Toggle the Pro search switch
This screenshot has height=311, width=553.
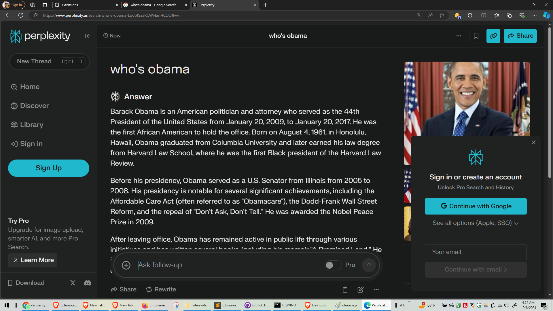click(x=333, y=265)
